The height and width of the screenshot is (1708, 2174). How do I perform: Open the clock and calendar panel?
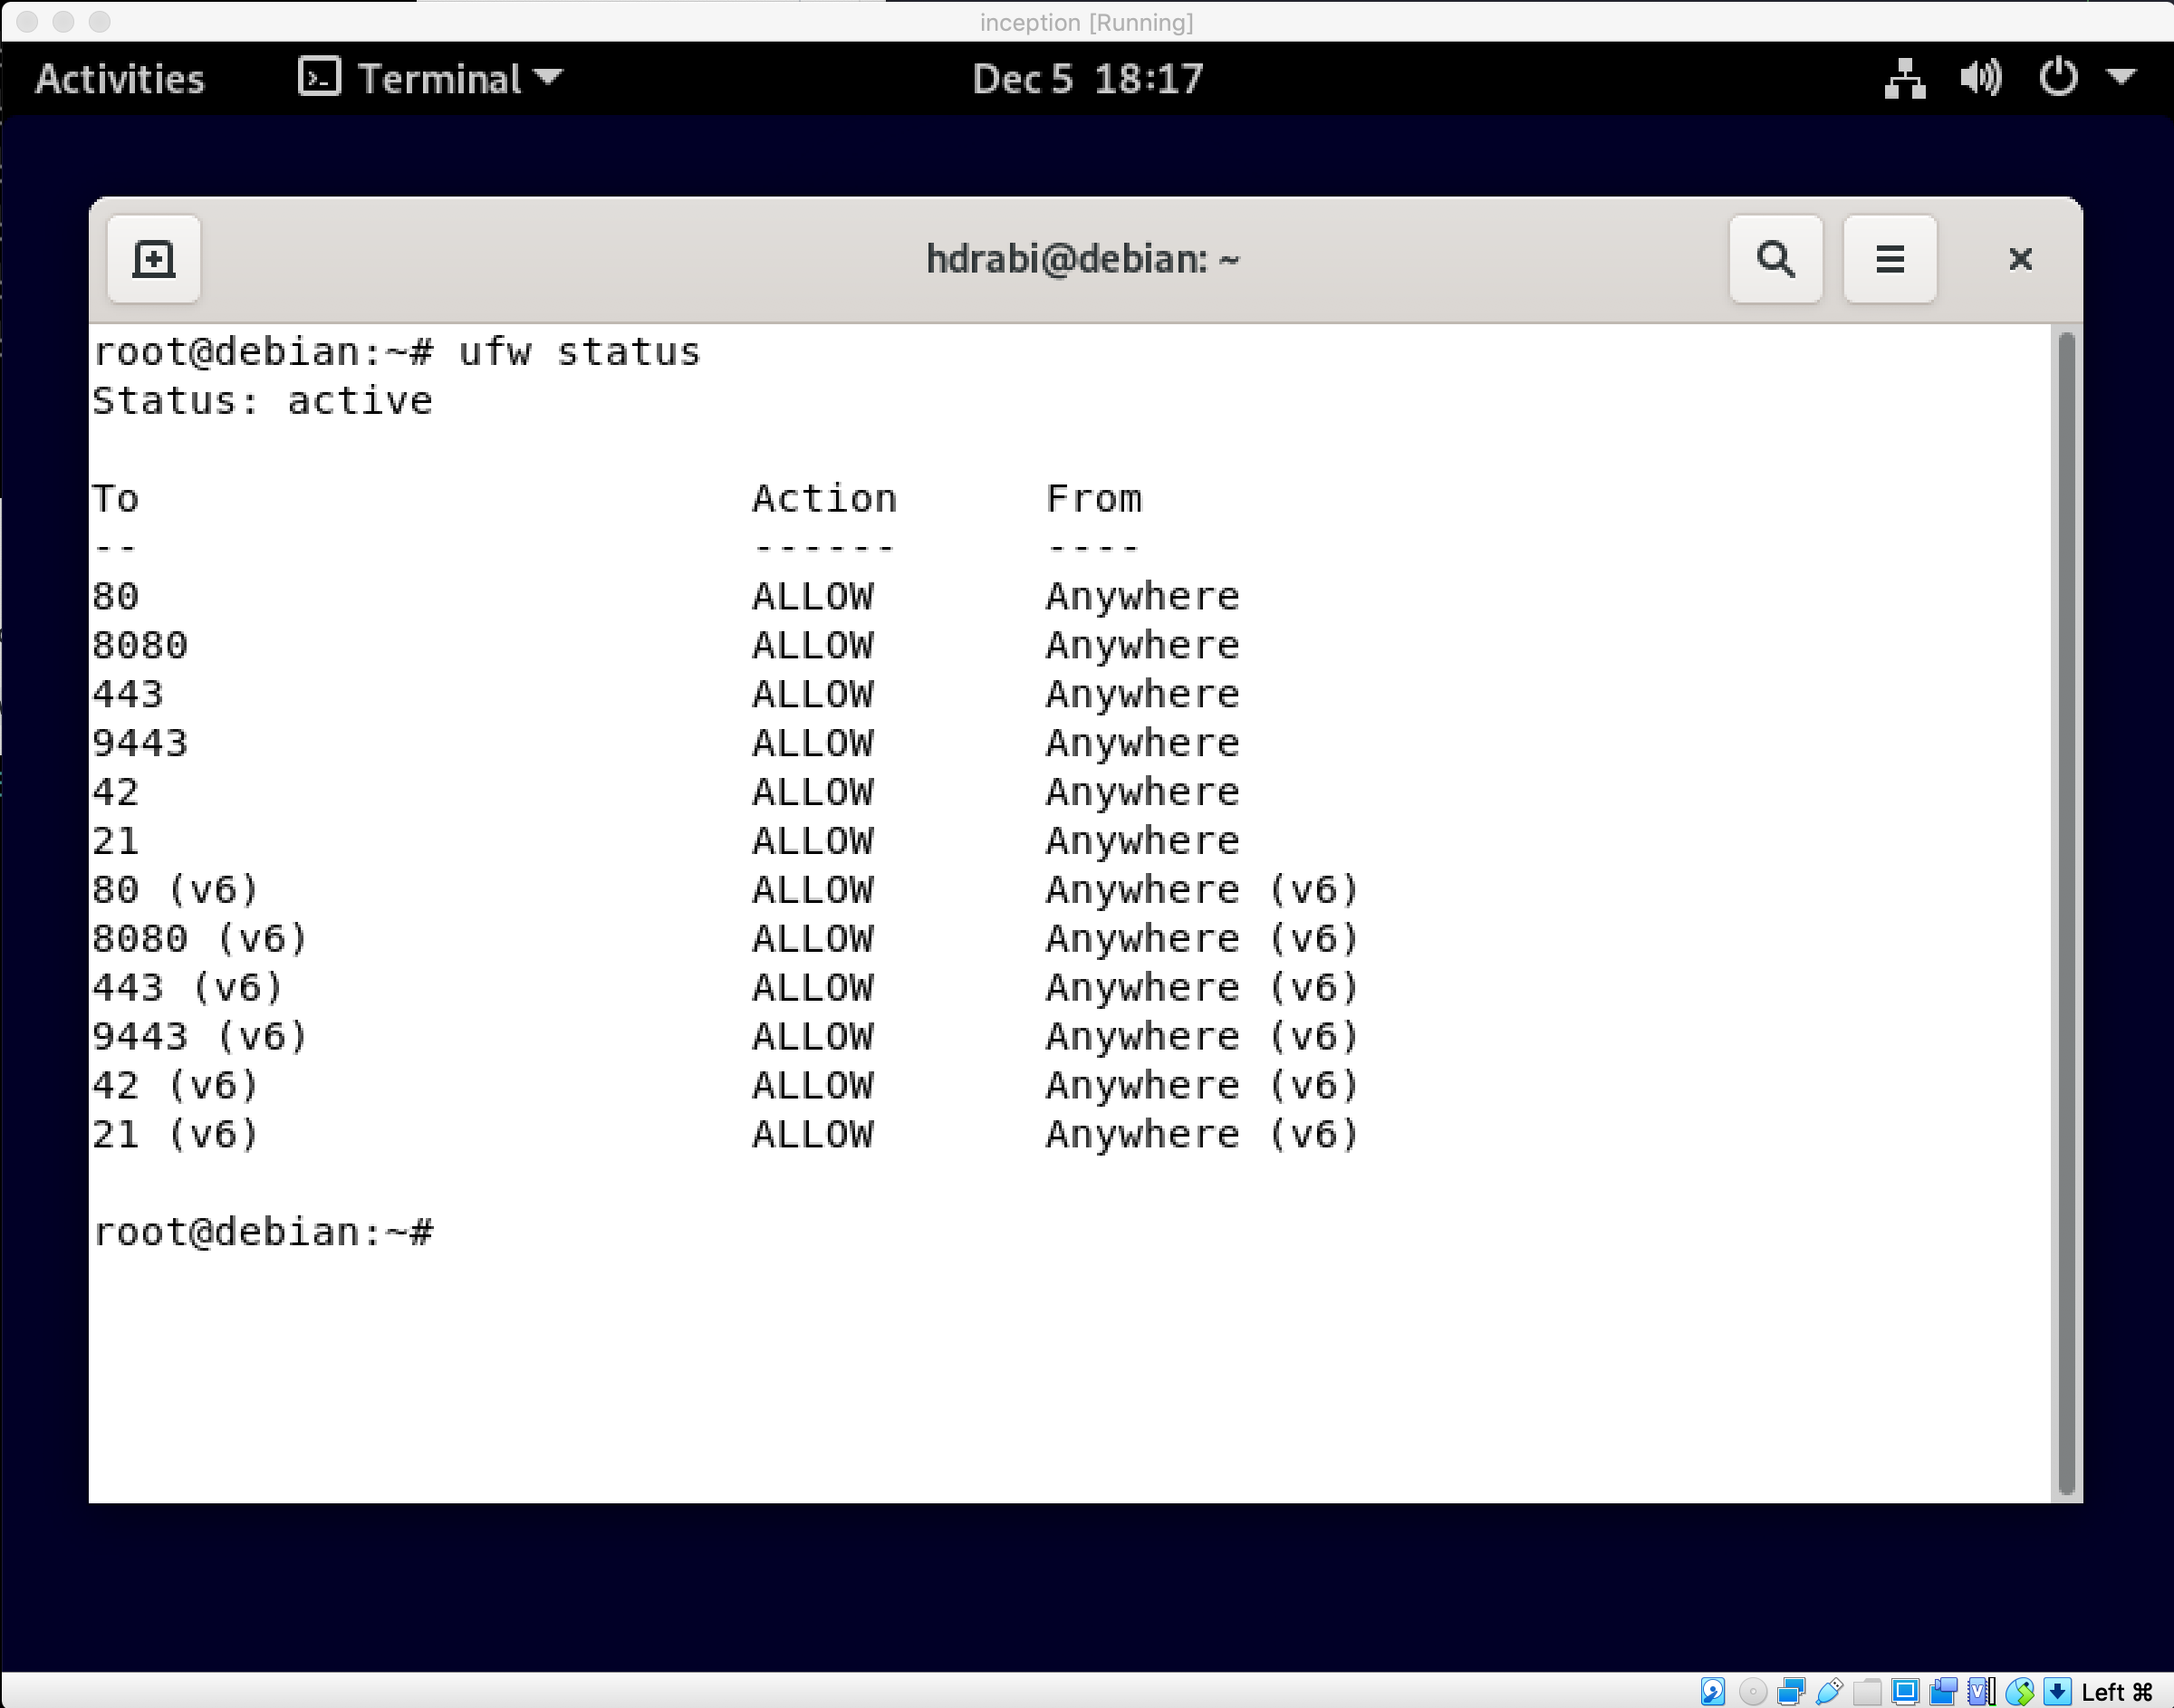coord(1087,78)
